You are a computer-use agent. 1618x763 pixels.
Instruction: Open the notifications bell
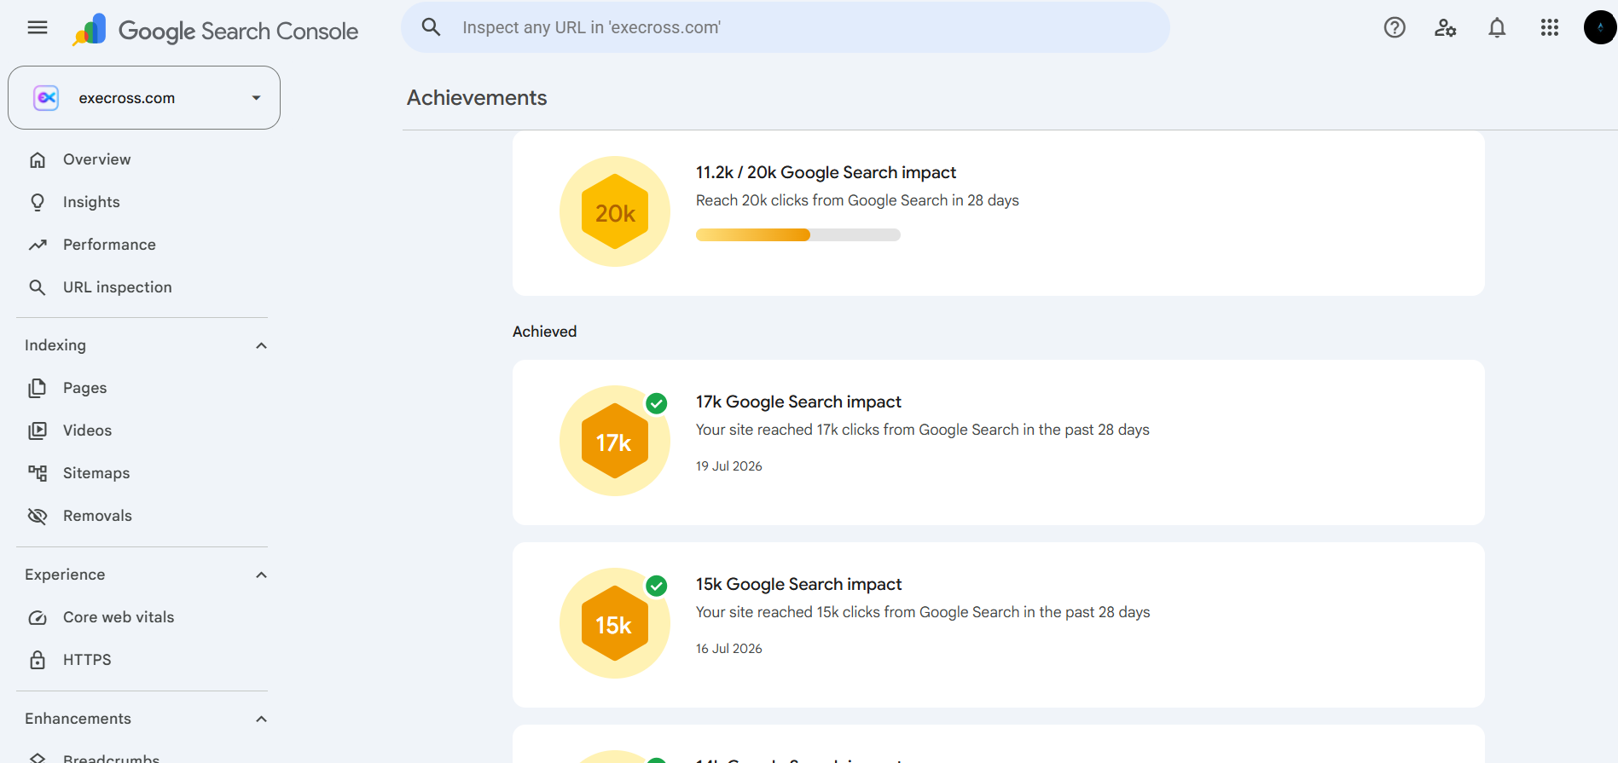point(1497,27)
